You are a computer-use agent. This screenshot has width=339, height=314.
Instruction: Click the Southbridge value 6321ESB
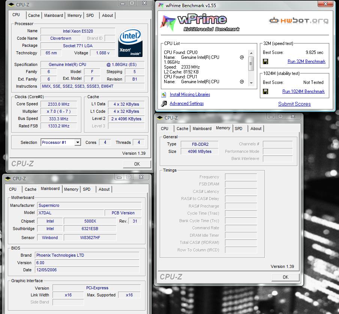(90, 229)
